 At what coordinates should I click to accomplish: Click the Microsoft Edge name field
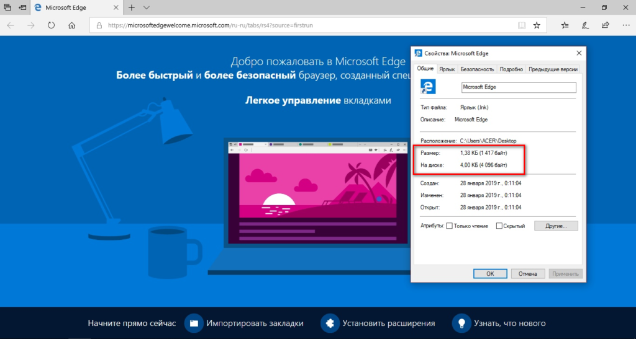click(519, 87)
